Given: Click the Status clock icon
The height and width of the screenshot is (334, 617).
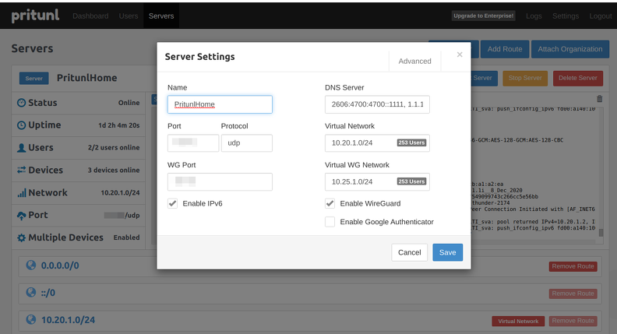Looking at the screenshot, I should click(x=21, y=103).
